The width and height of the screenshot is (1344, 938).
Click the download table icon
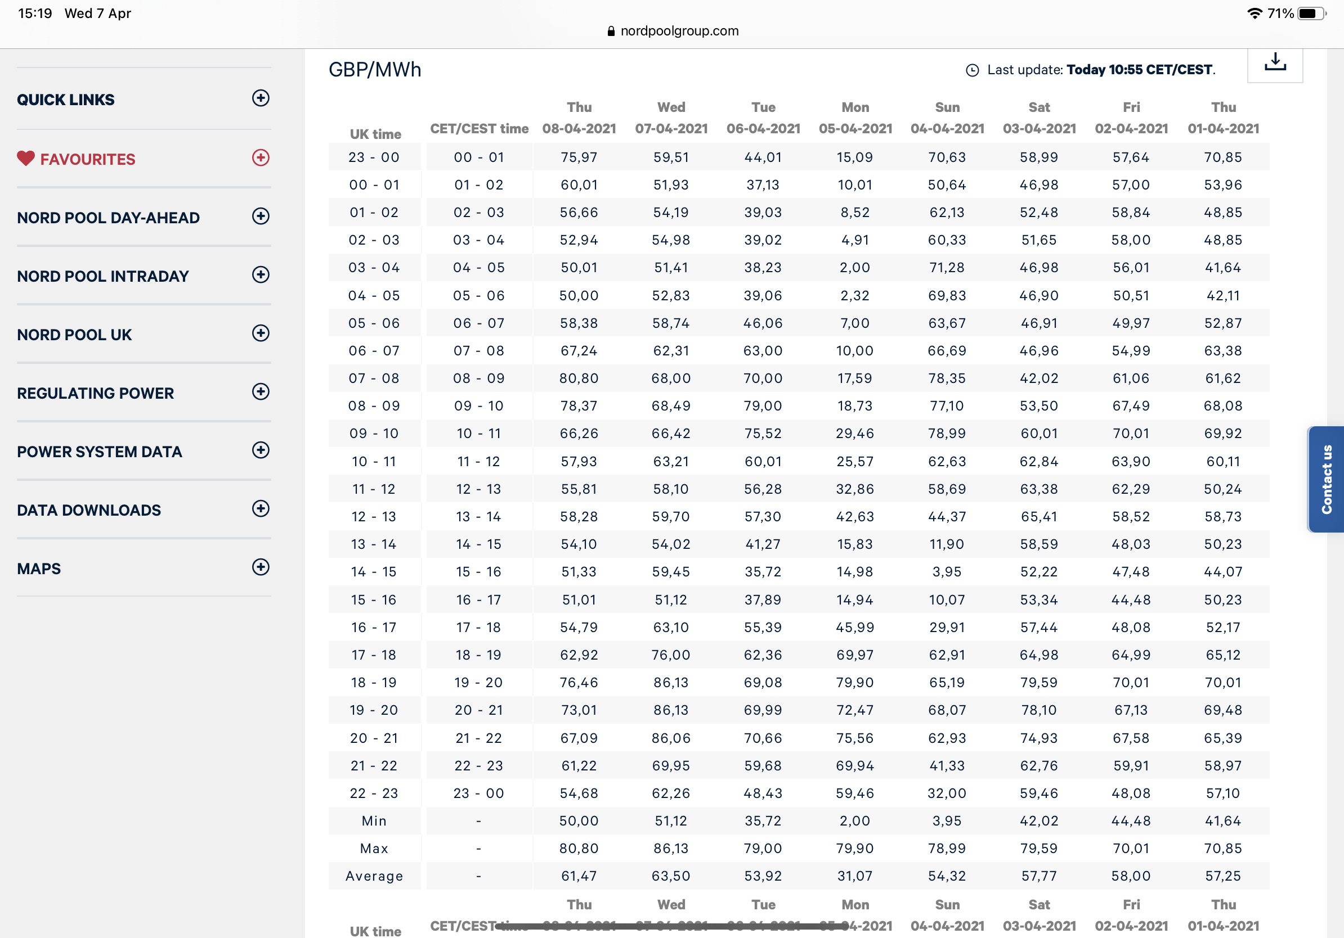(x=1274, y=63)
